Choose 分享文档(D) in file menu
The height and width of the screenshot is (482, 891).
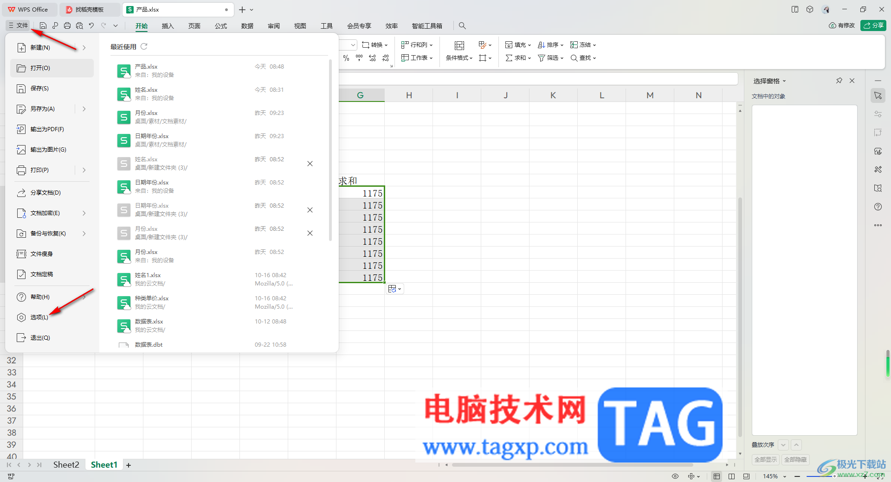pos(52,193)
